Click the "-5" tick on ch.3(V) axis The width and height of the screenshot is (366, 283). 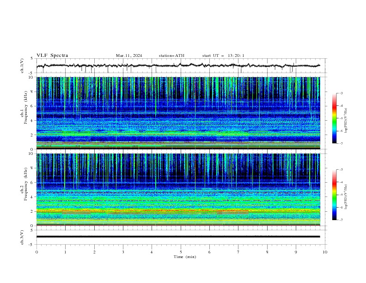(x=31, y=245)
